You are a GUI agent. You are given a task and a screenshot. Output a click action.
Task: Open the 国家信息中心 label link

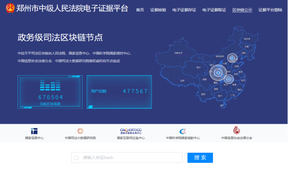pos(34,138)
